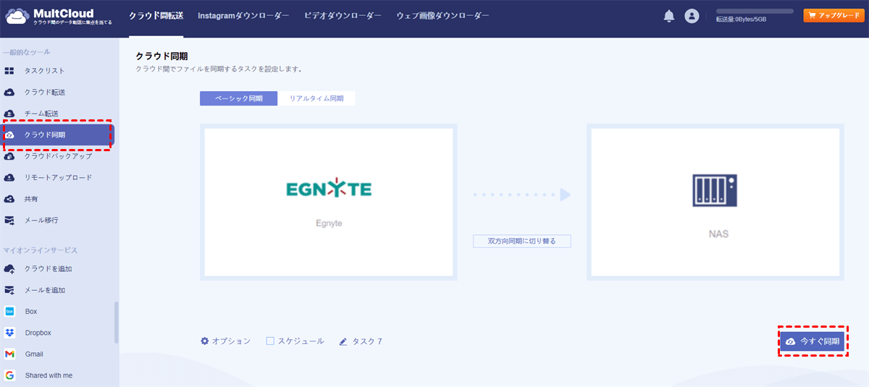
Task: Click the Egnyte source box
Action: (x=329, y=202)
